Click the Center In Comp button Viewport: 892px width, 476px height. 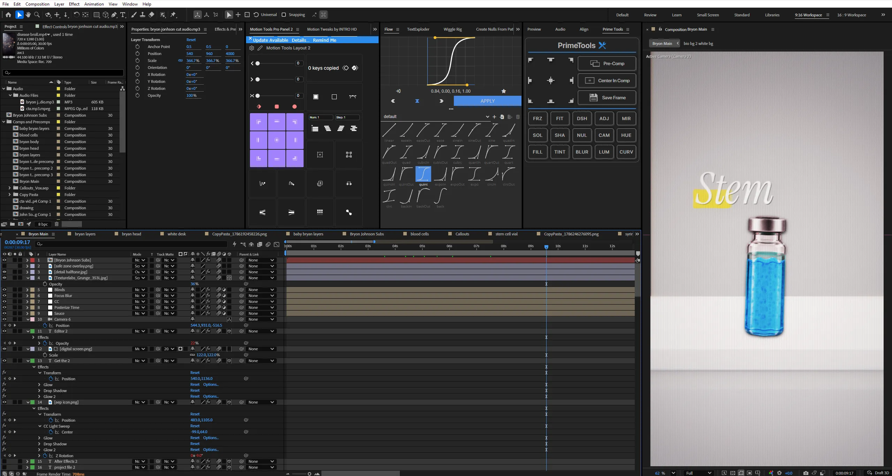click(x=607, y=80)
